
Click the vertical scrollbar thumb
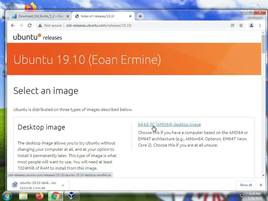pyautogui.click(x=263, y=44)
